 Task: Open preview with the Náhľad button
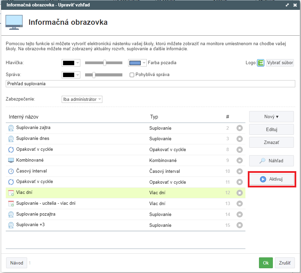[271, 161]
